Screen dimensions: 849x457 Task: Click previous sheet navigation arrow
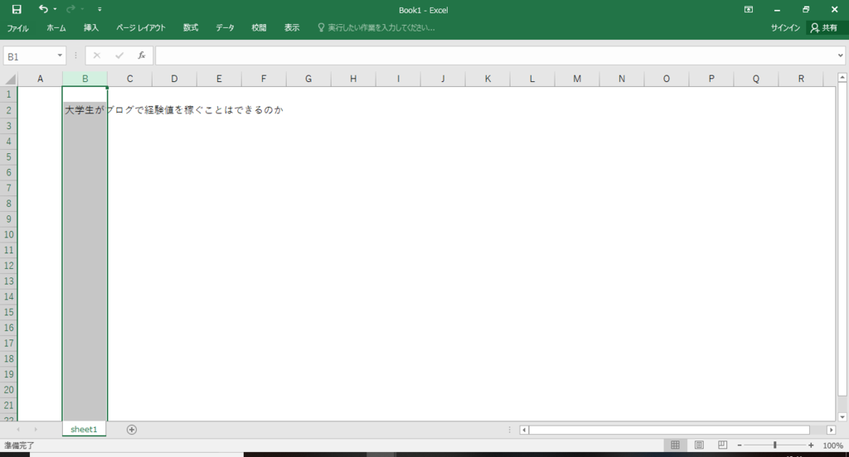coord(18,430)
